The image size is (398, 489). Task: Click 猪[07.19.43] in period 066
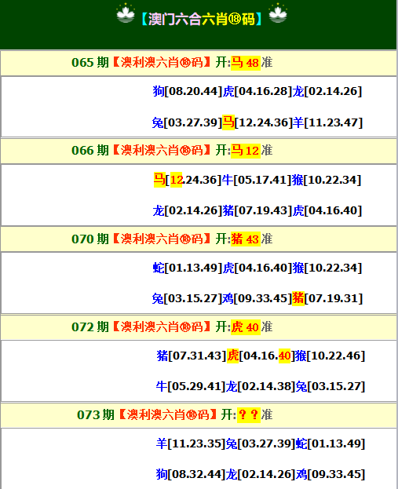tap(257, 210)
